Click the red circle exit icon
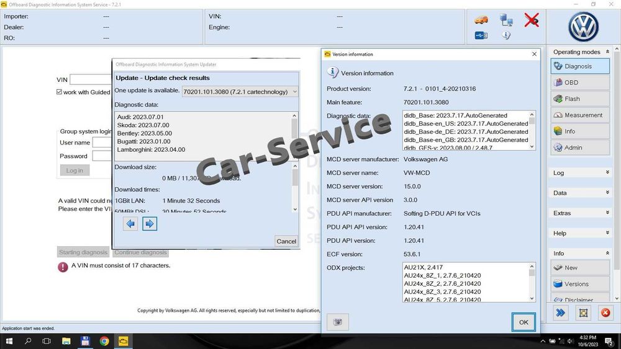 point(605,313)
